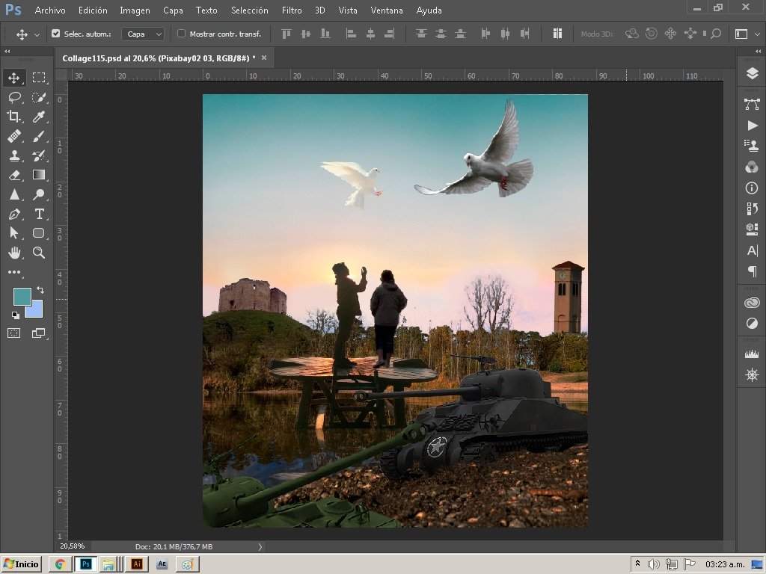Open the Character panel icon
766x574 pixels.
point(752,250)
